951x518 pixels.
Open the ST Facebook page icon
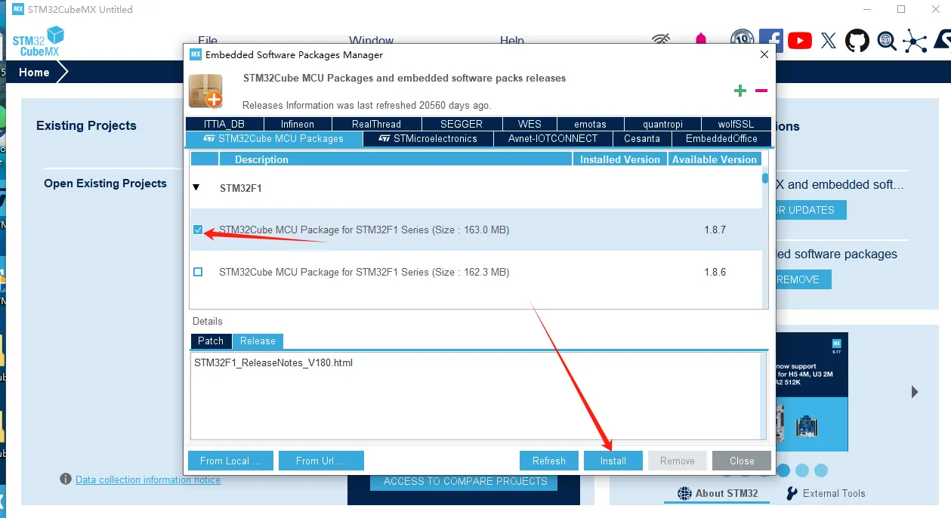coord(771,40)
